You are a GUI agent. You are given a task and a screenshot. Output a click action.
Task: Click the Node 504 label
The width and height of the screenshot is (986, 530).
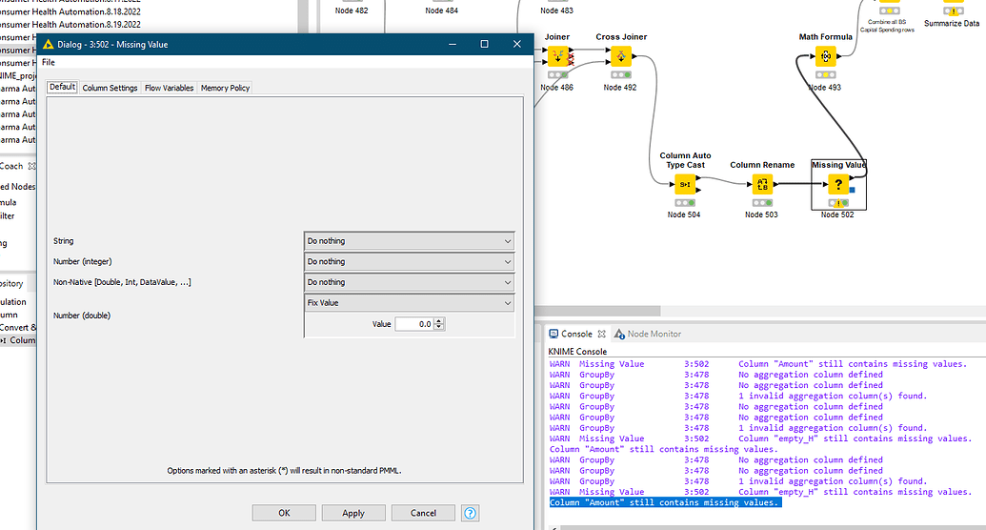point(684,214)
